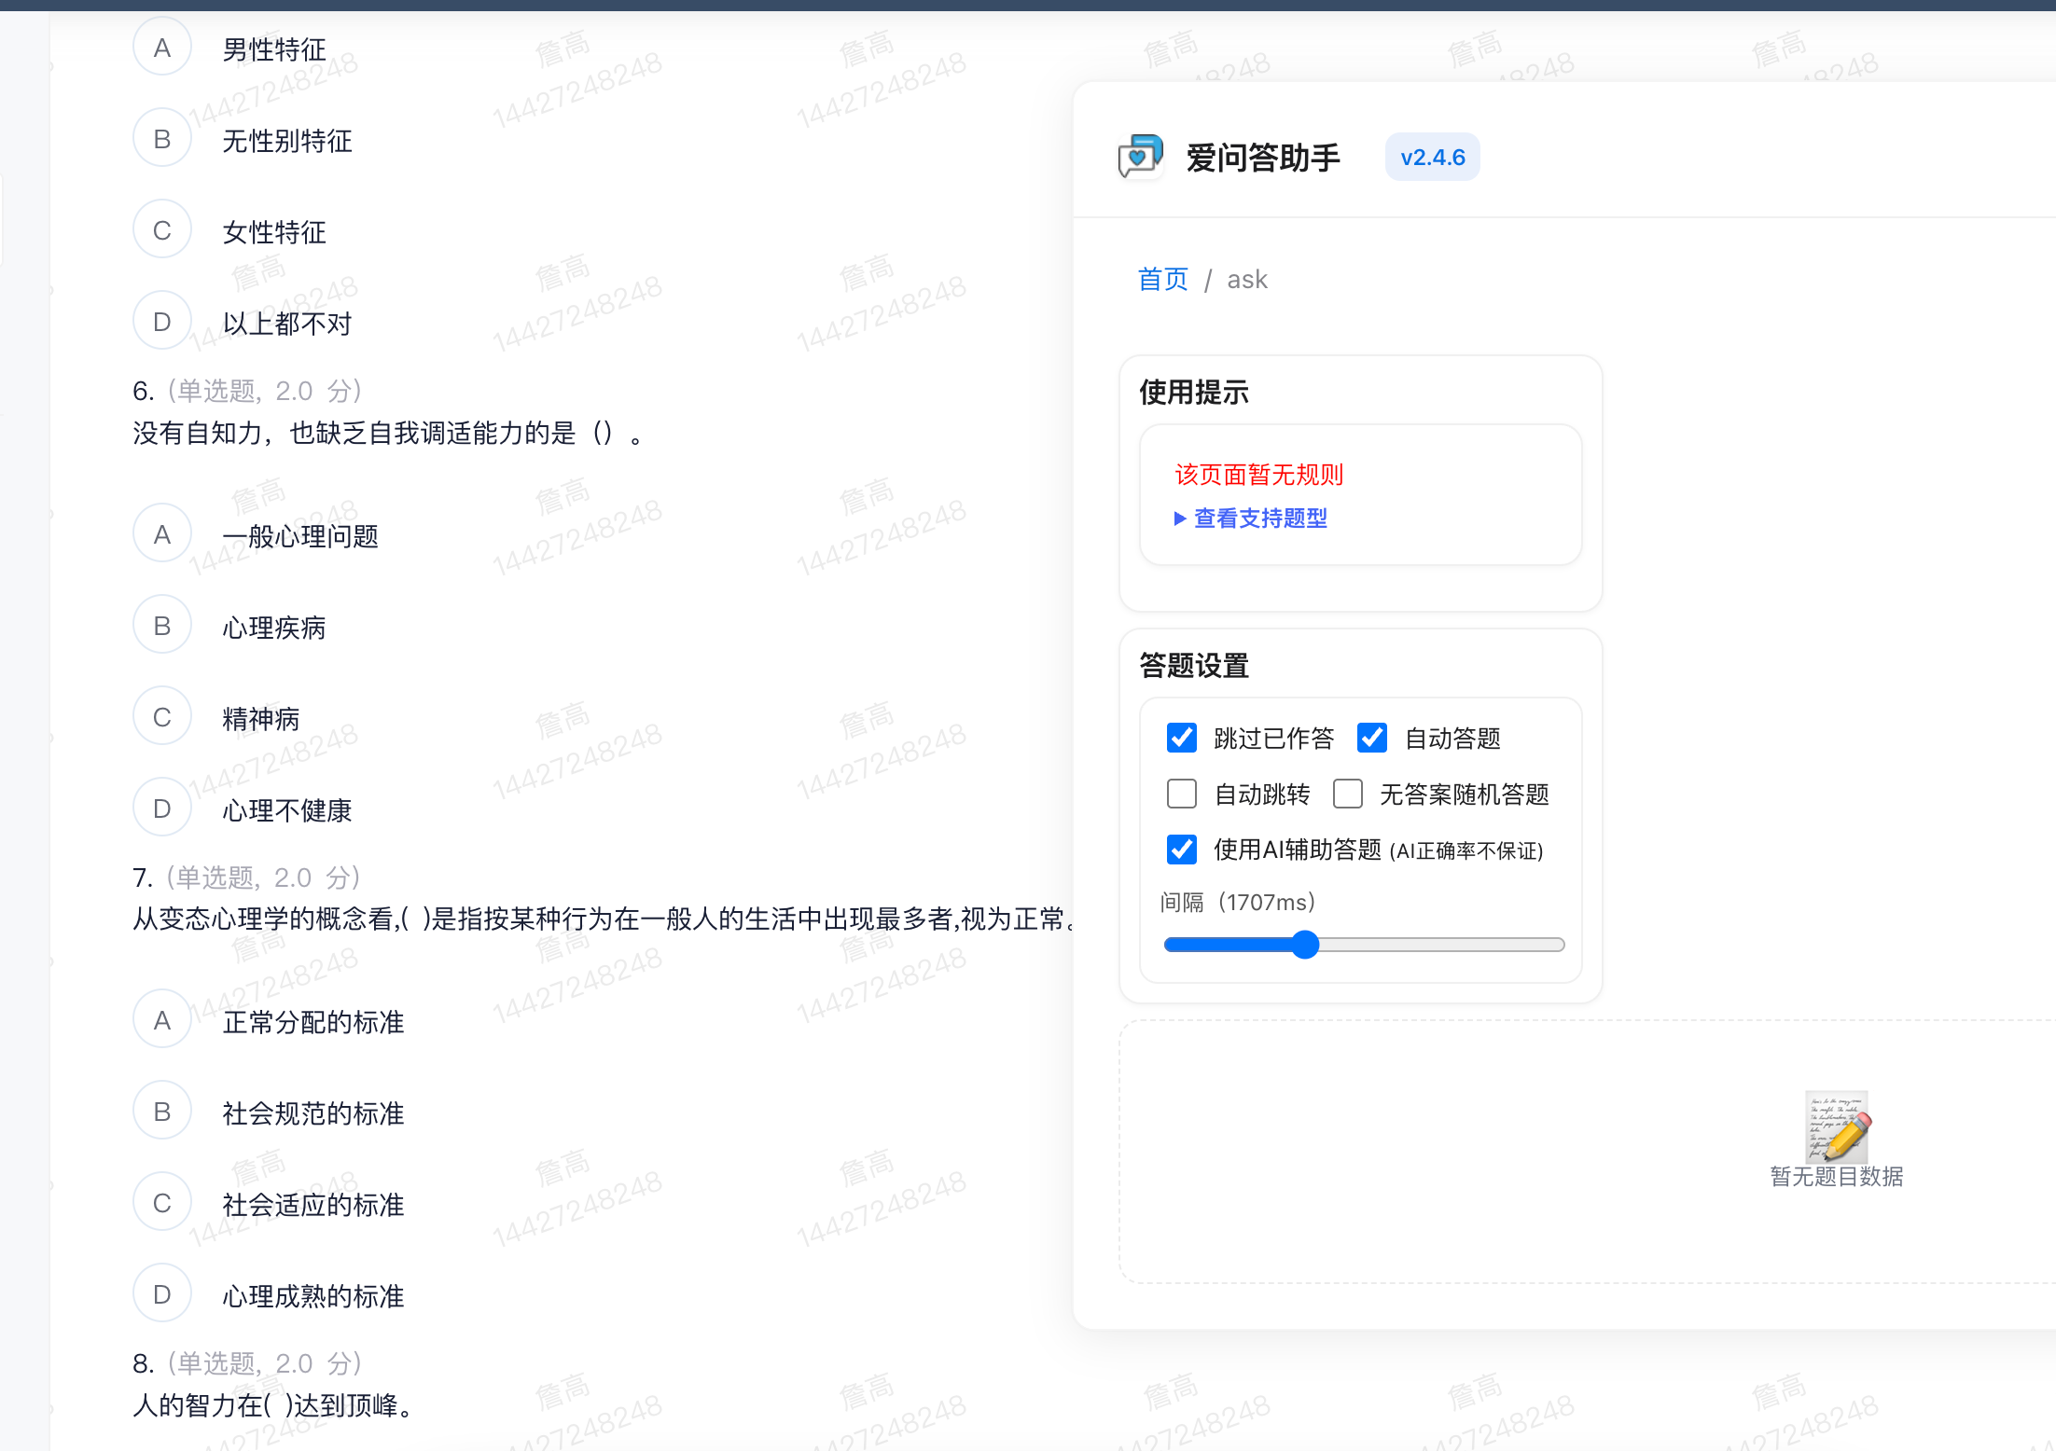
Task: Uncheck the 跳过已作答 checkbox
Action: tap(1182, 738)
